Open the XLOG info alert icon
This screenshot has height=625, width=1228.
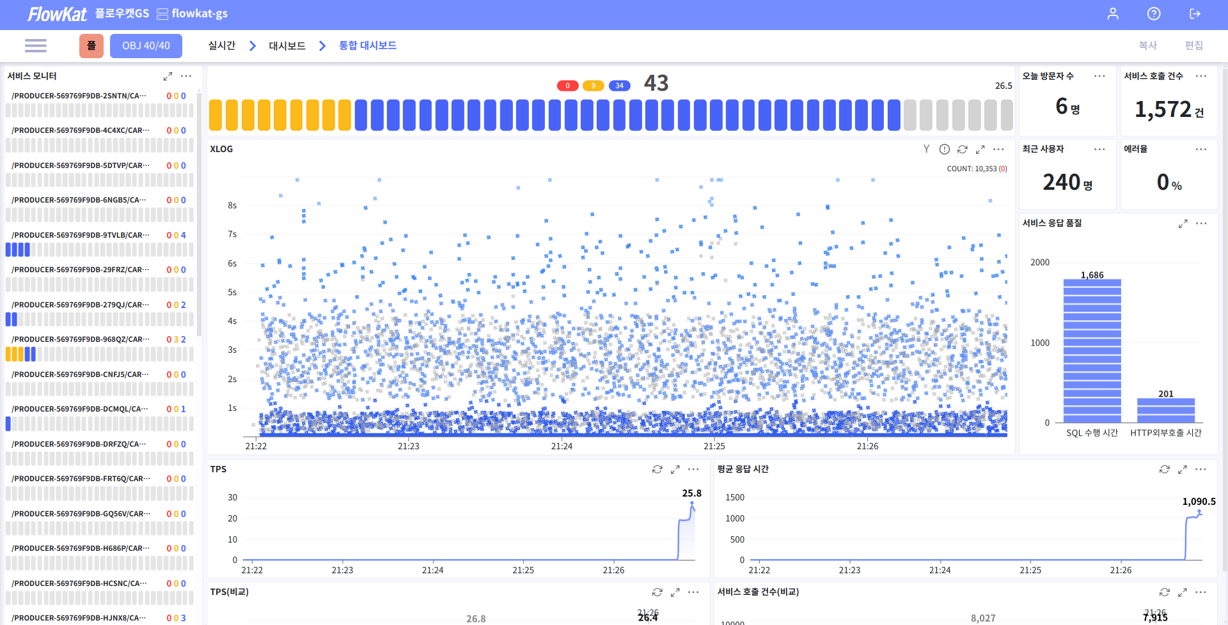click(x=945, y=149)
